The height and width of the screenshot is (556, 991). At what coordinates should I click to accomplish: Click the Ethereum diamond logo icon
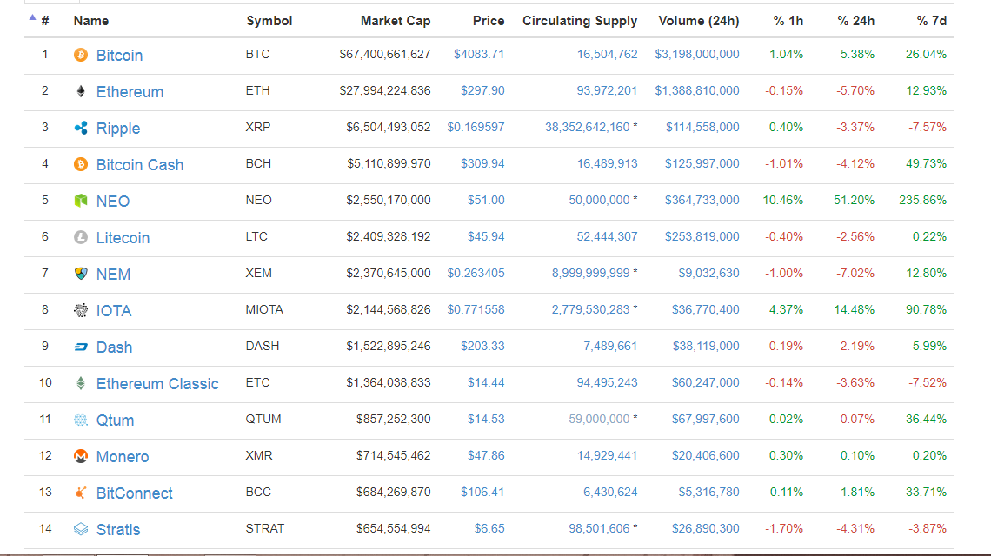coord(81,91)
